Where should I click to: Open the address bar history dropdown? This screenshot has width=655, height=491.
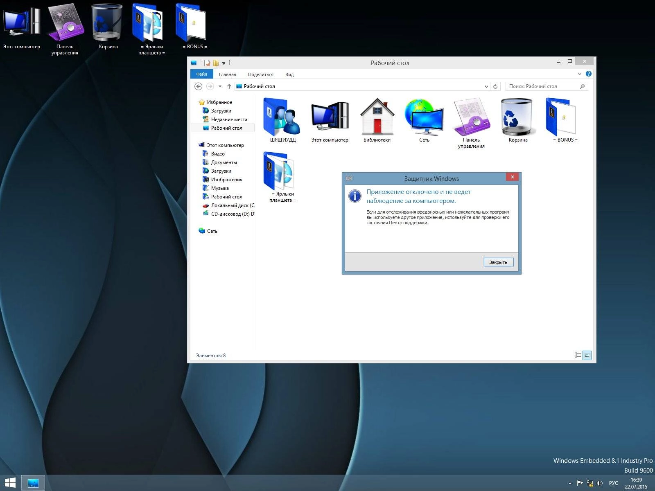486,86
